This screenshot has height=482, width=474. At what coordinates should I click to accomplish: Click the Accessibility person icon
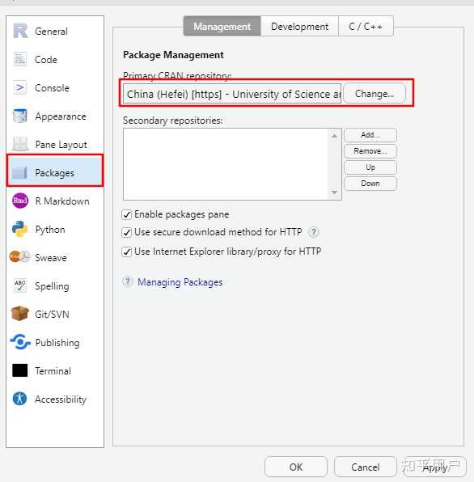click(x=20, y=399)
